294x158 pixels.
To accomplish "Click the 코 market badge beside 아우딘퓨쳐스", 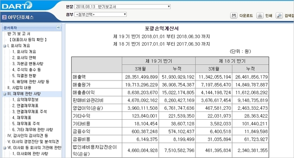I will [4, 17].
